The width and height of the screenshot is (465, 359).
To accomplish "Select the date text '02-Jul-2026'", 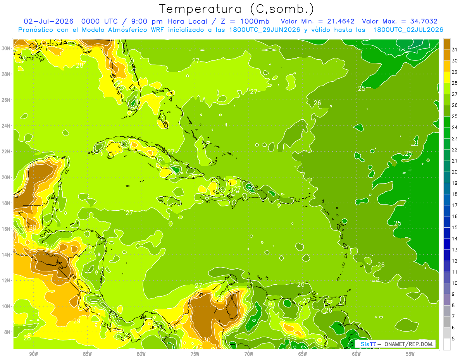I will point(49,21).
